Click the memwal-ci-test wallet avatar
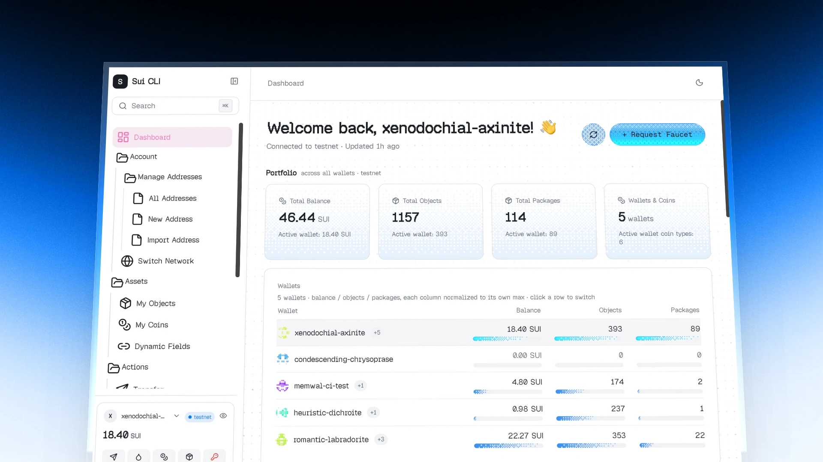The image size is (823, 462). pyautogui.click(x=282, y=386)
